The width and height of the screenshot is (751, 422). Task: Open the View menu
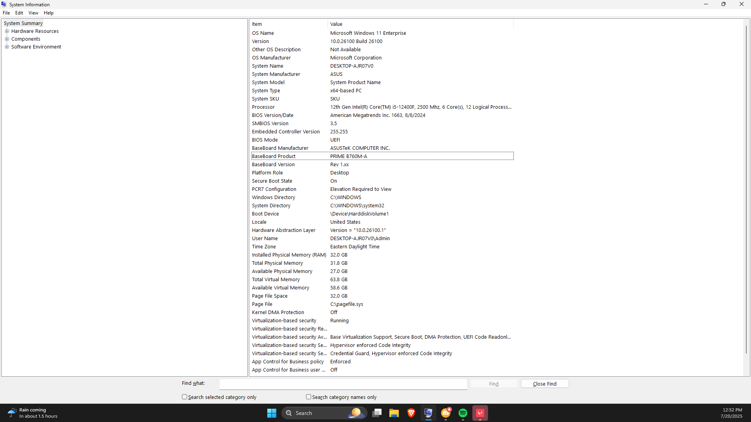click(33, 13)
